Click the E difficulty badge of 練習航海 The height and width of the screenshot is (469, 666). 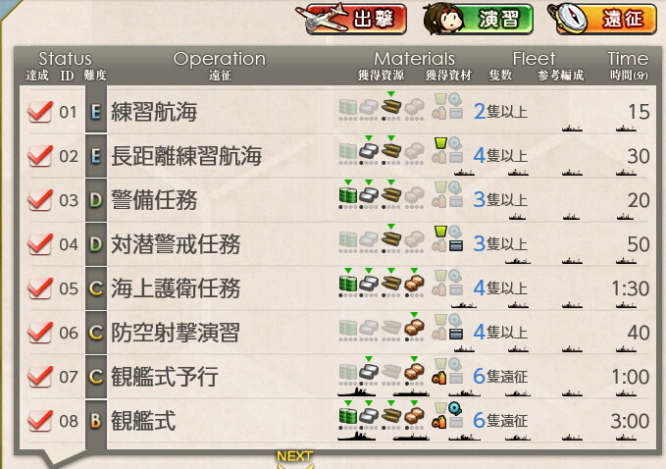click(x=96, y=112)
